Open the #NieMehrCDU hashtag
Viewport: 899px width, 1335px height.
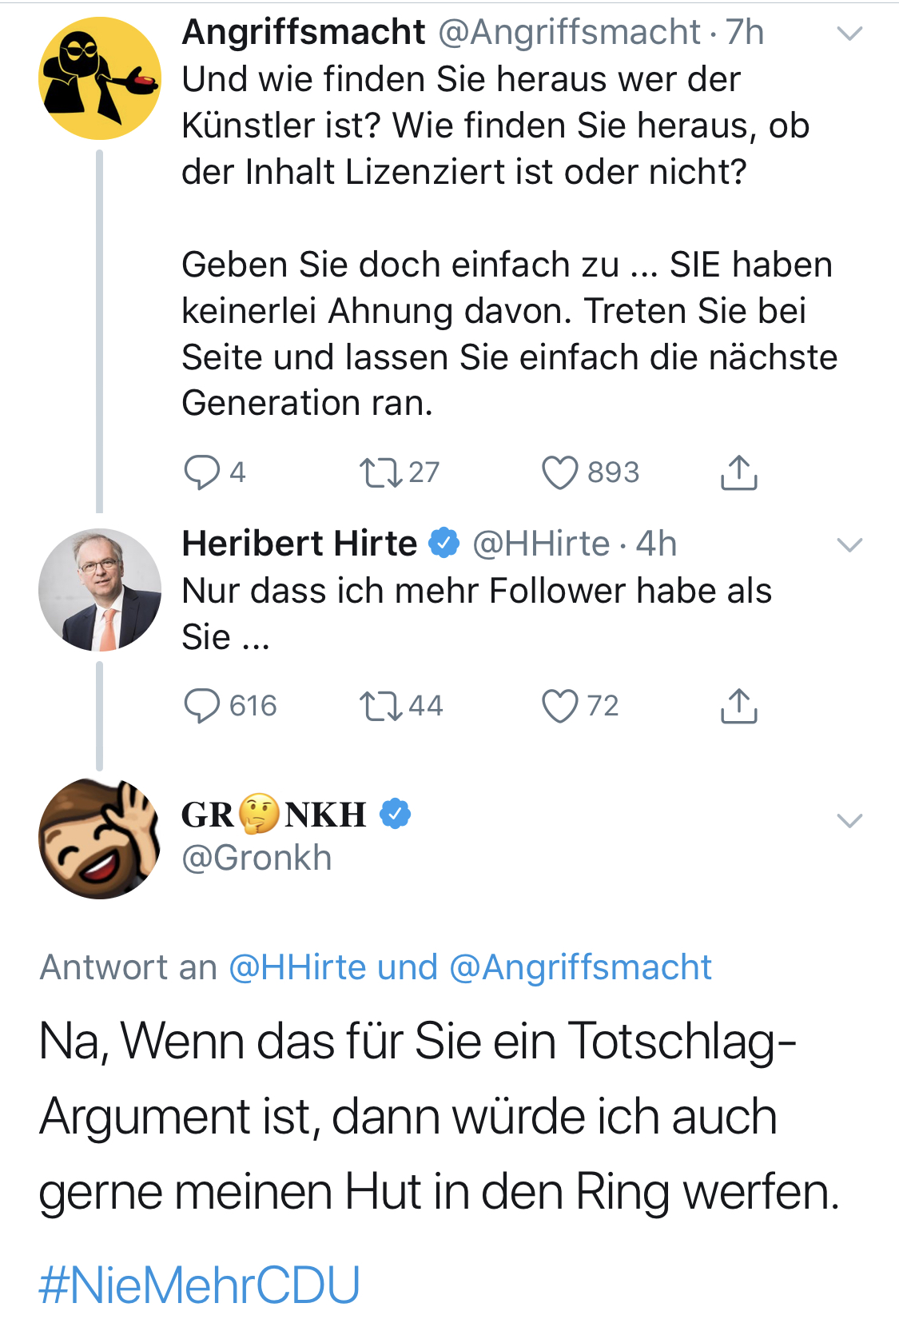[199, 1285]
